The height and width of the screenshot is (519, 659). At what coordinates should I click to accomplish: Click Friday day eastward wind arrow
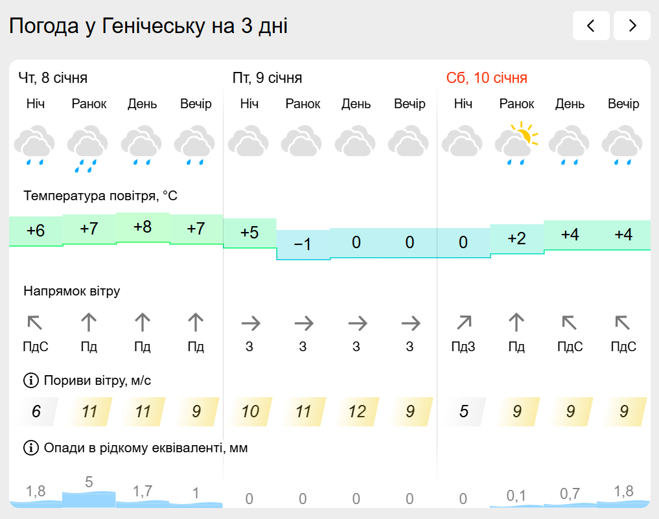tap(356, 322)
